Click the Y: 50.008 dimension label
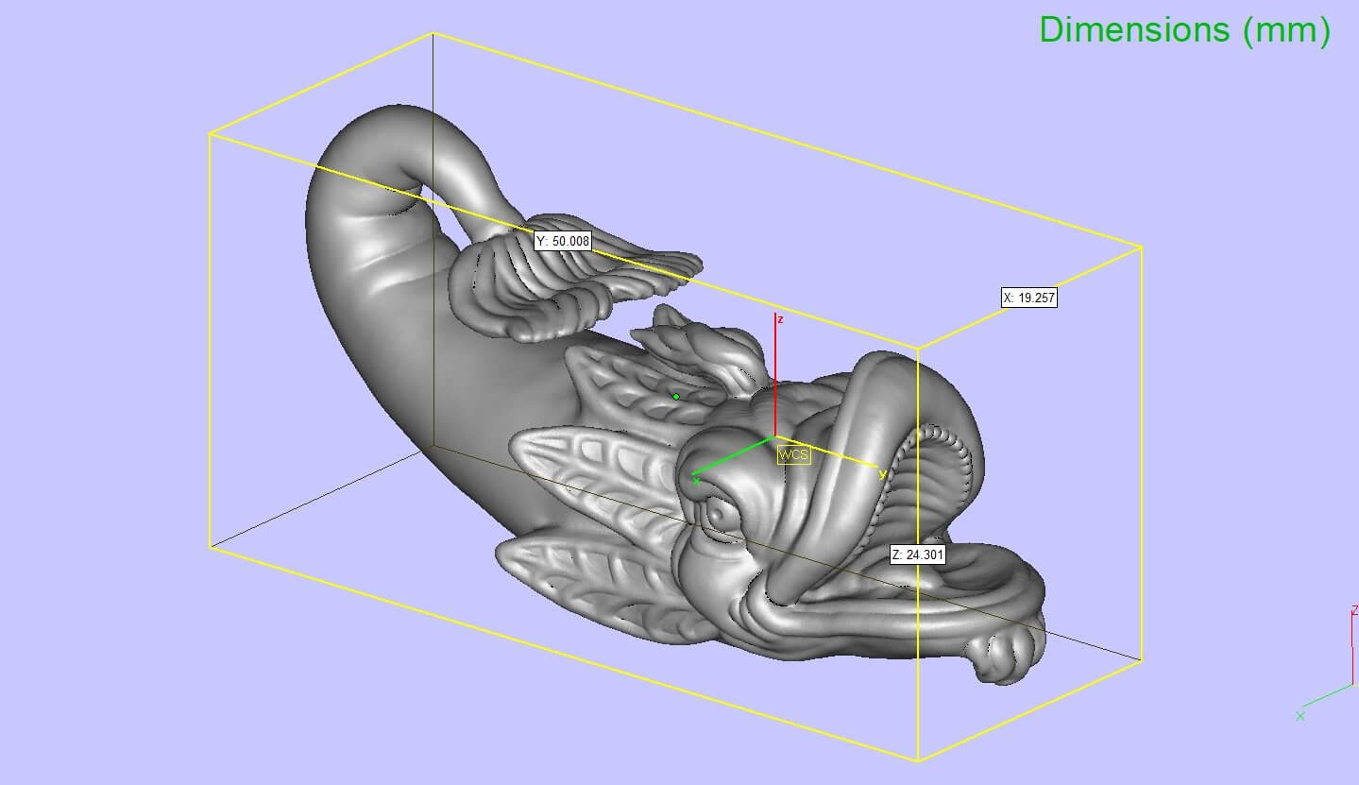This screenshot has width=1359, height=785. coord(563,241)
